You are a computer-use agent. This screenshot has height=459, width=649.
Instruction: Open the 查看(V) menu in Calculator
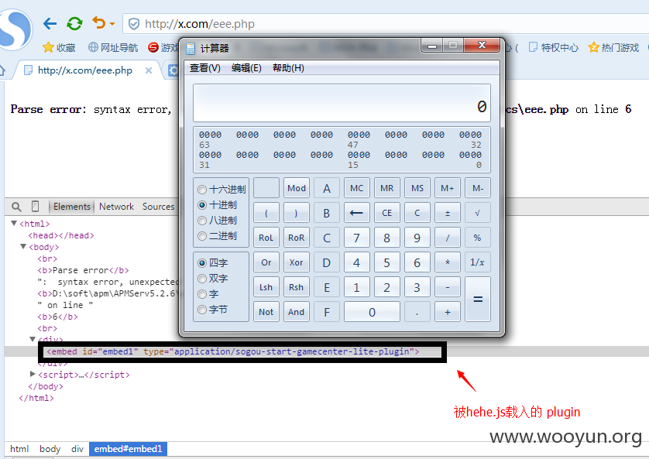(205, 68)
